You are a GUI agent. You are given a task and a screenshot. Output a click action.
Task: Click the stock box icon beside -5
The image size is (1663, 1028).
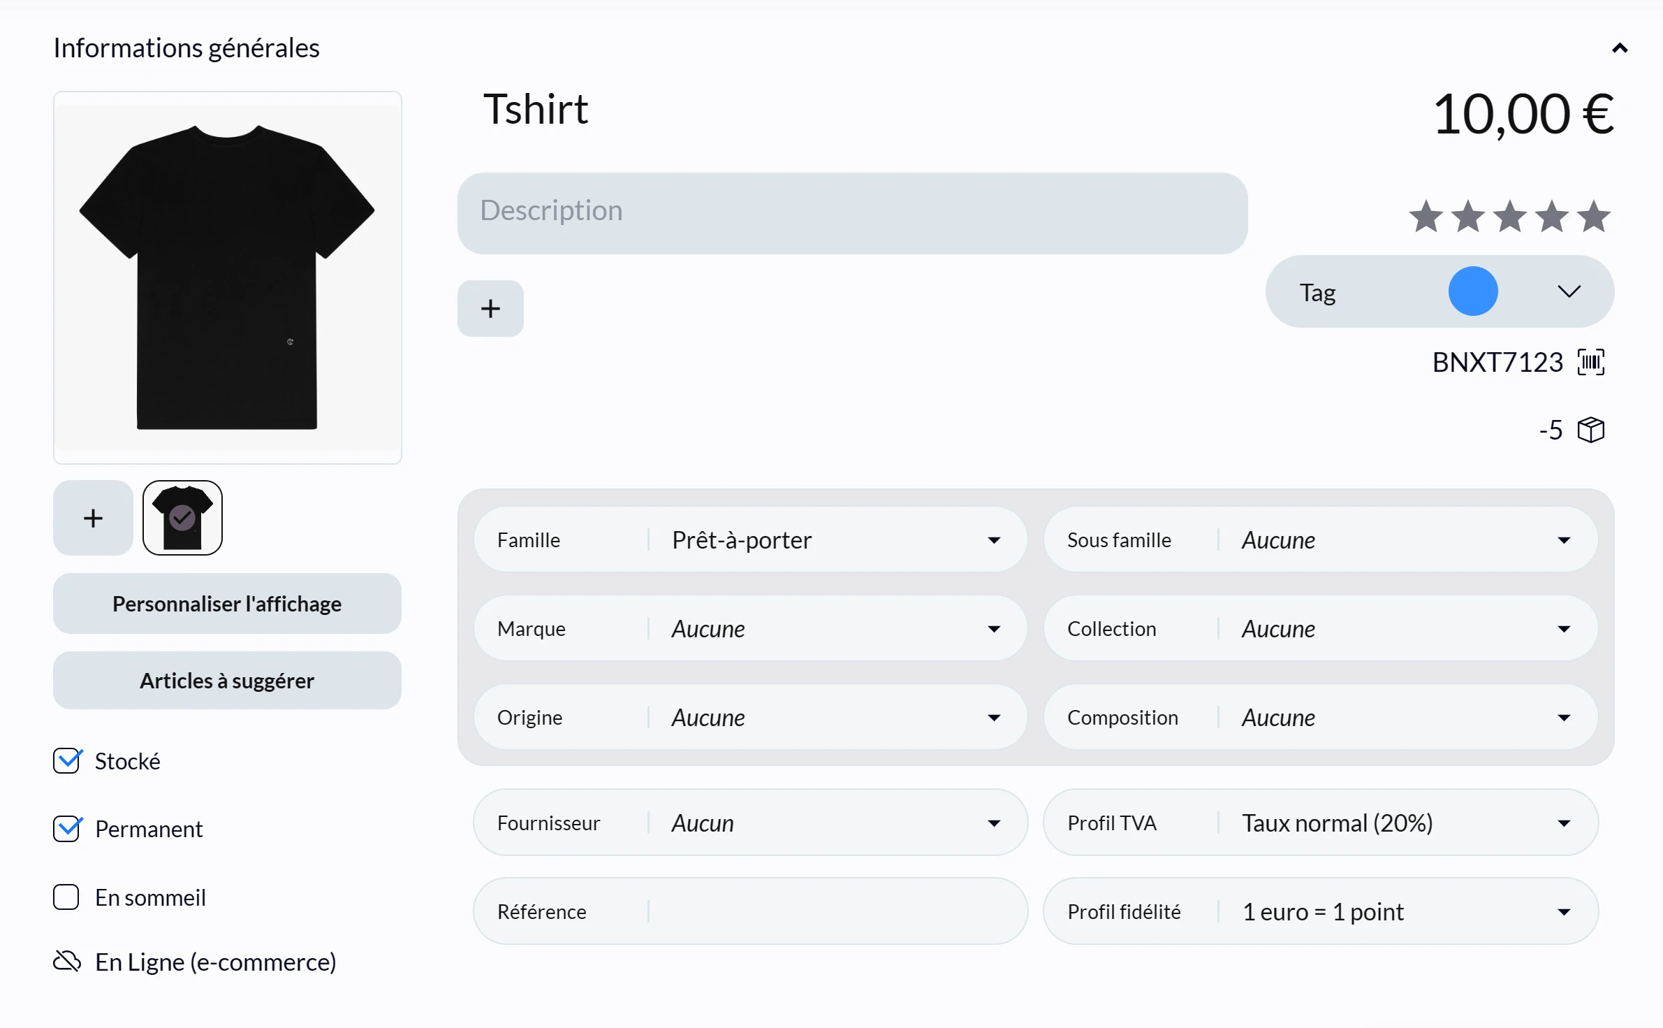tap(1591, 430)
